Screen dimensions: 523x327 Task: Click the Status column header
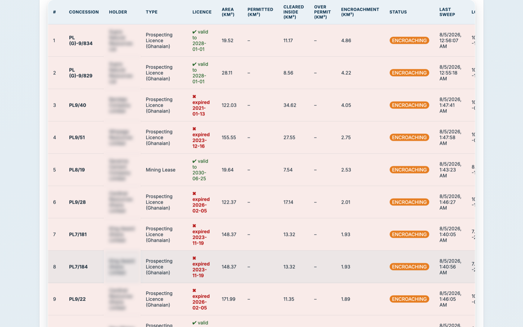pyautogui.click(x=398, y=12)
